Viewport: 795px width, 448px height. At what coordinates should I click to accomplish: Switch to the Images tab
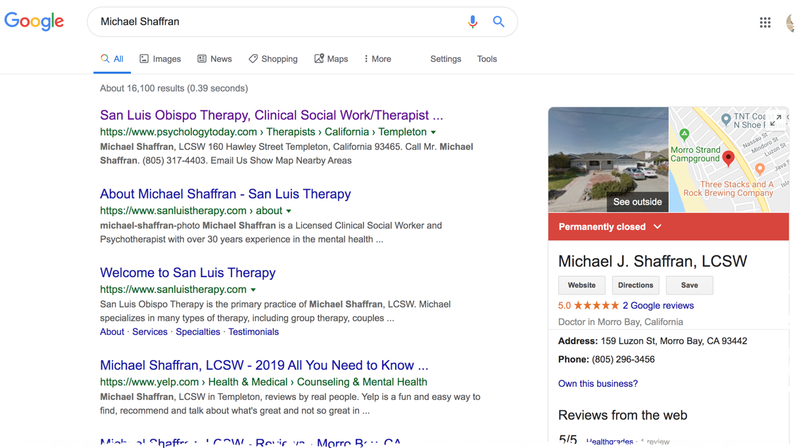(x=160, y=59)
